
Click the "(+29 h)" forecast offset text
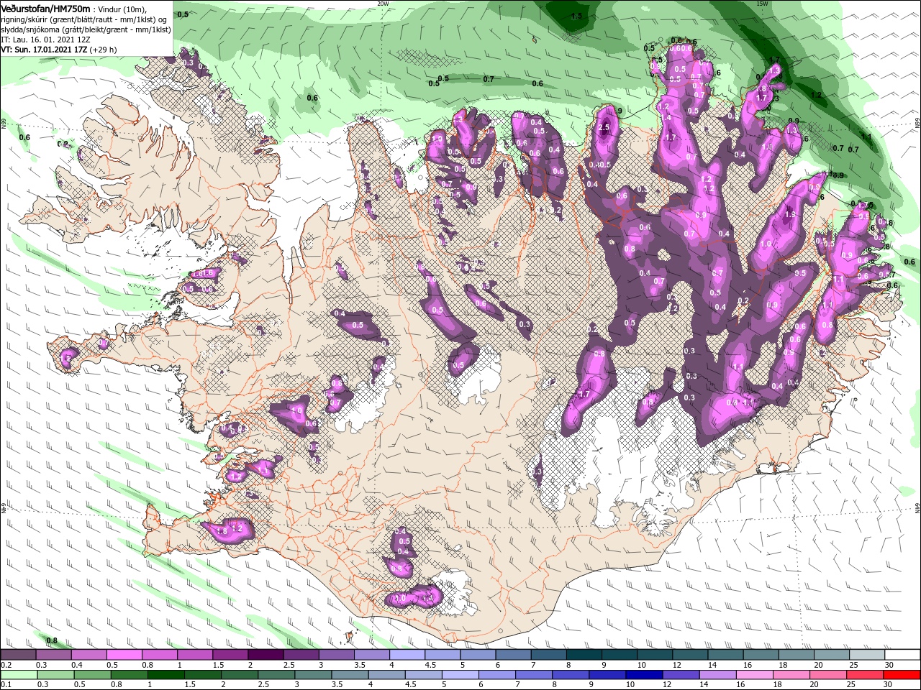(104, 50)
